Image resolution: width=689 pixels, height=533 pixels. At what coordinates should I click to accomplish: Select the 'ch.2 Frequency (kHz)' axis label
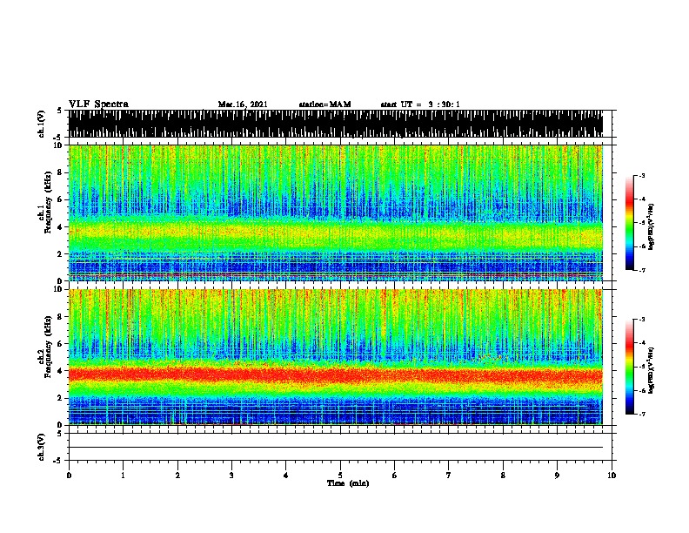(44, 347)
